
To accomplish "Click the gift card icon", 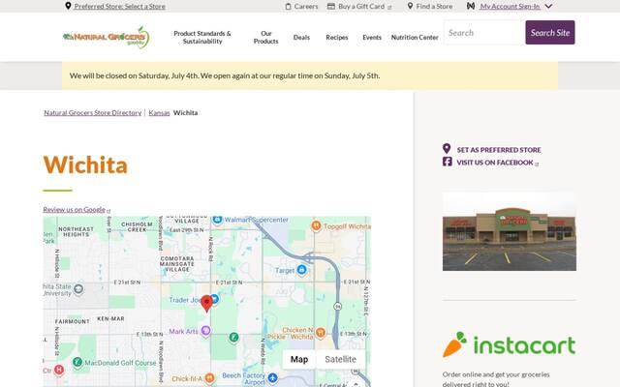I will point(331,7).
